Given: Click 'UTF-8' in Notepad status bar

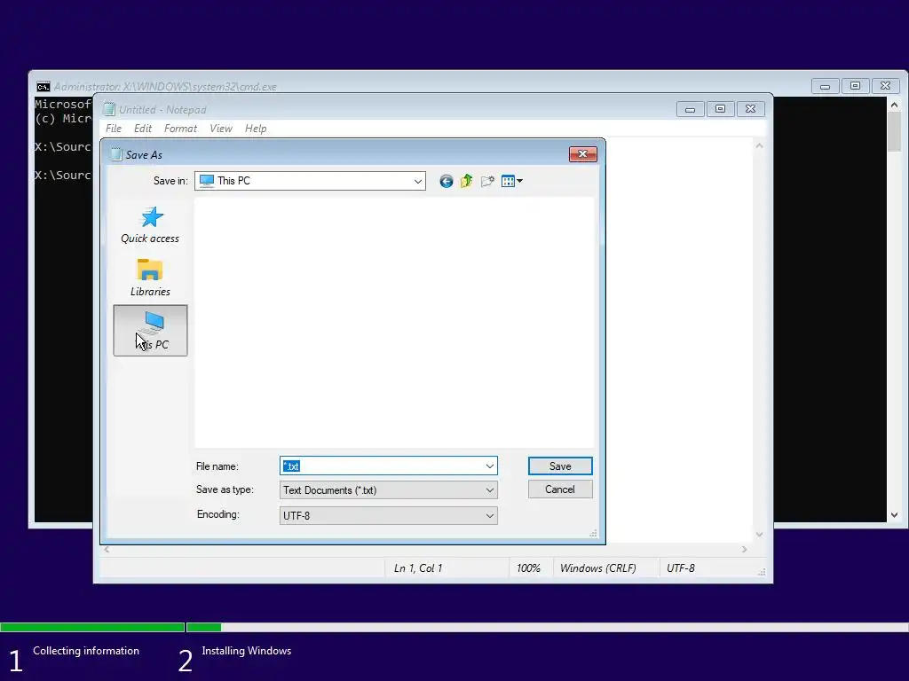Looking at the screenshot, I should tap(681, 568).
